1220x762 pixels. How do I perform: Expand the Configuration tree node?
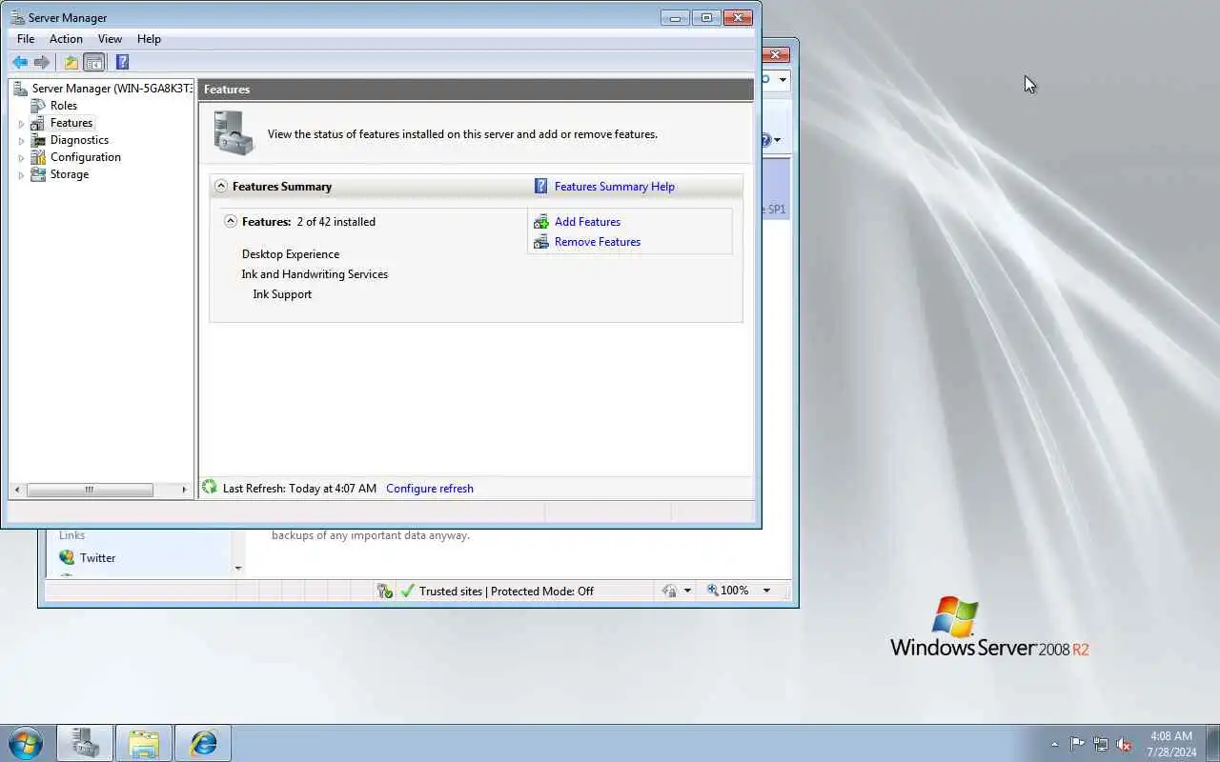pyautogui.click(x=21, y=158)
